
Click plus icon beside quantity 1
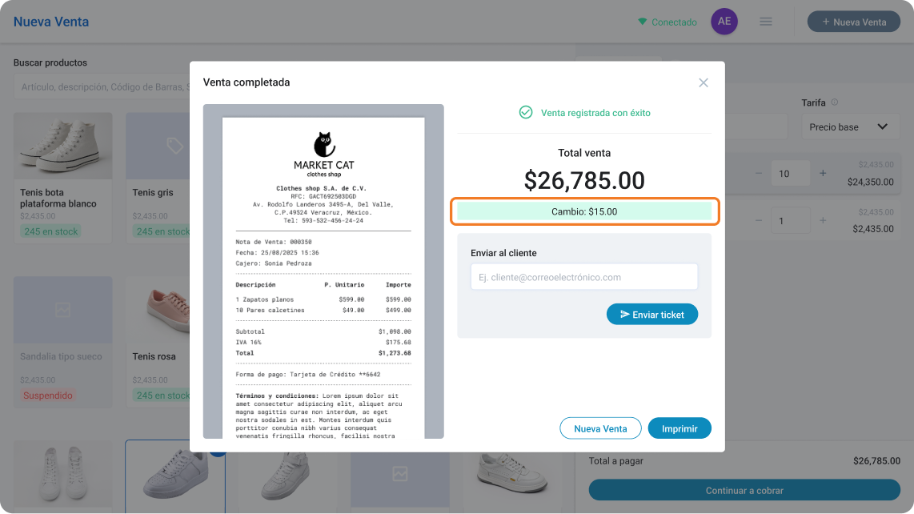(x=823, y=220)
